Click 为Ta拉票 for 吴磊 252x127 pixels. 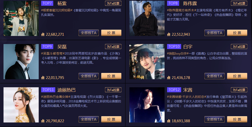pyautogui.click(x=113, y=47)
